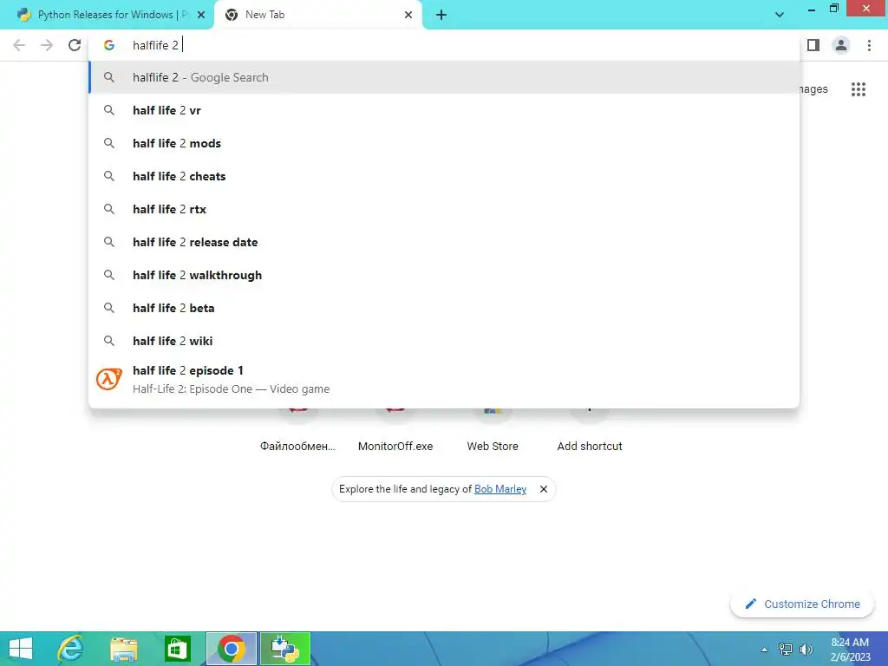Close the Python Releases tab
This screenshot has height=666, width=888.
[x=201, y=16]
